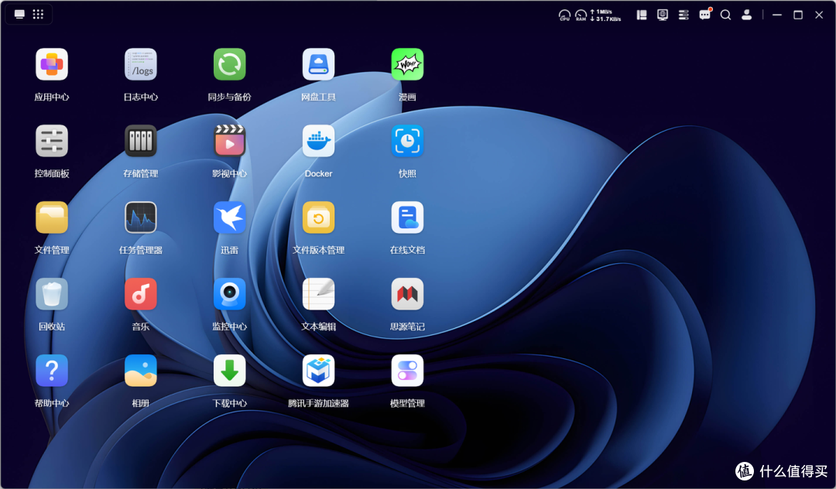Screen dimensions: 836x489
Task: Open the 文本编辑 text editor
Action: (318, 294)
